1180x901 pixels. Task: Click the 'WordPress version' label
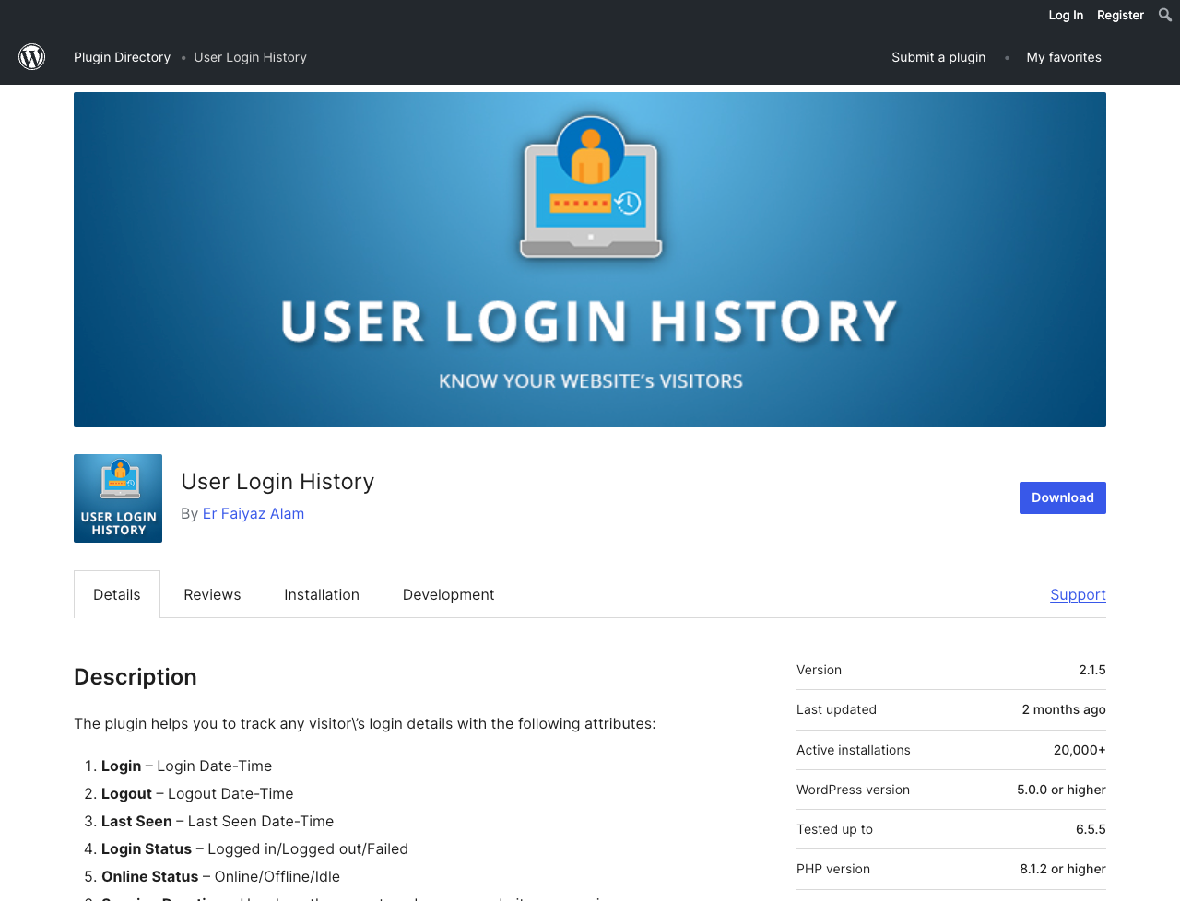[853, 790]
